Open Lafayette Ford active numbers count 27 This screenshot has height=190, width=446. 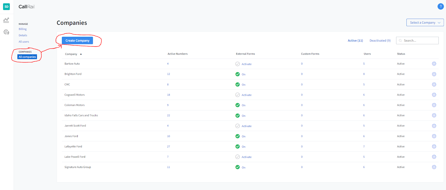pos(168,147)
